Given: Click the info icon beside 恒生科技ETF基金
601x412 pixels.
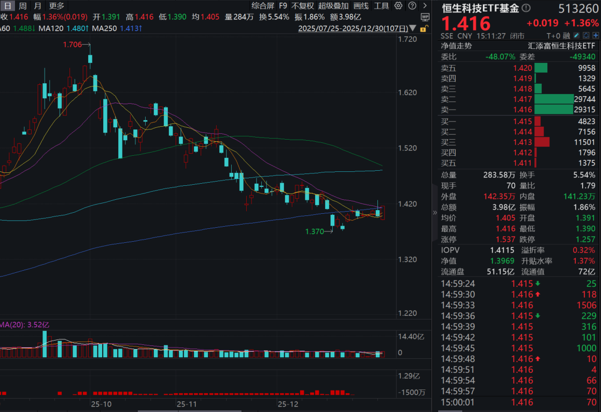Looking at the screenshot, I should pyautogui.click(x=525, y=9).
